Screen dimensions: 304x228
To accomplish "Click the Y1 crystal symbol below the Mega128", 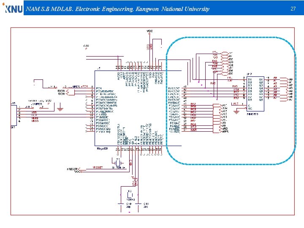I will (118, 163).
